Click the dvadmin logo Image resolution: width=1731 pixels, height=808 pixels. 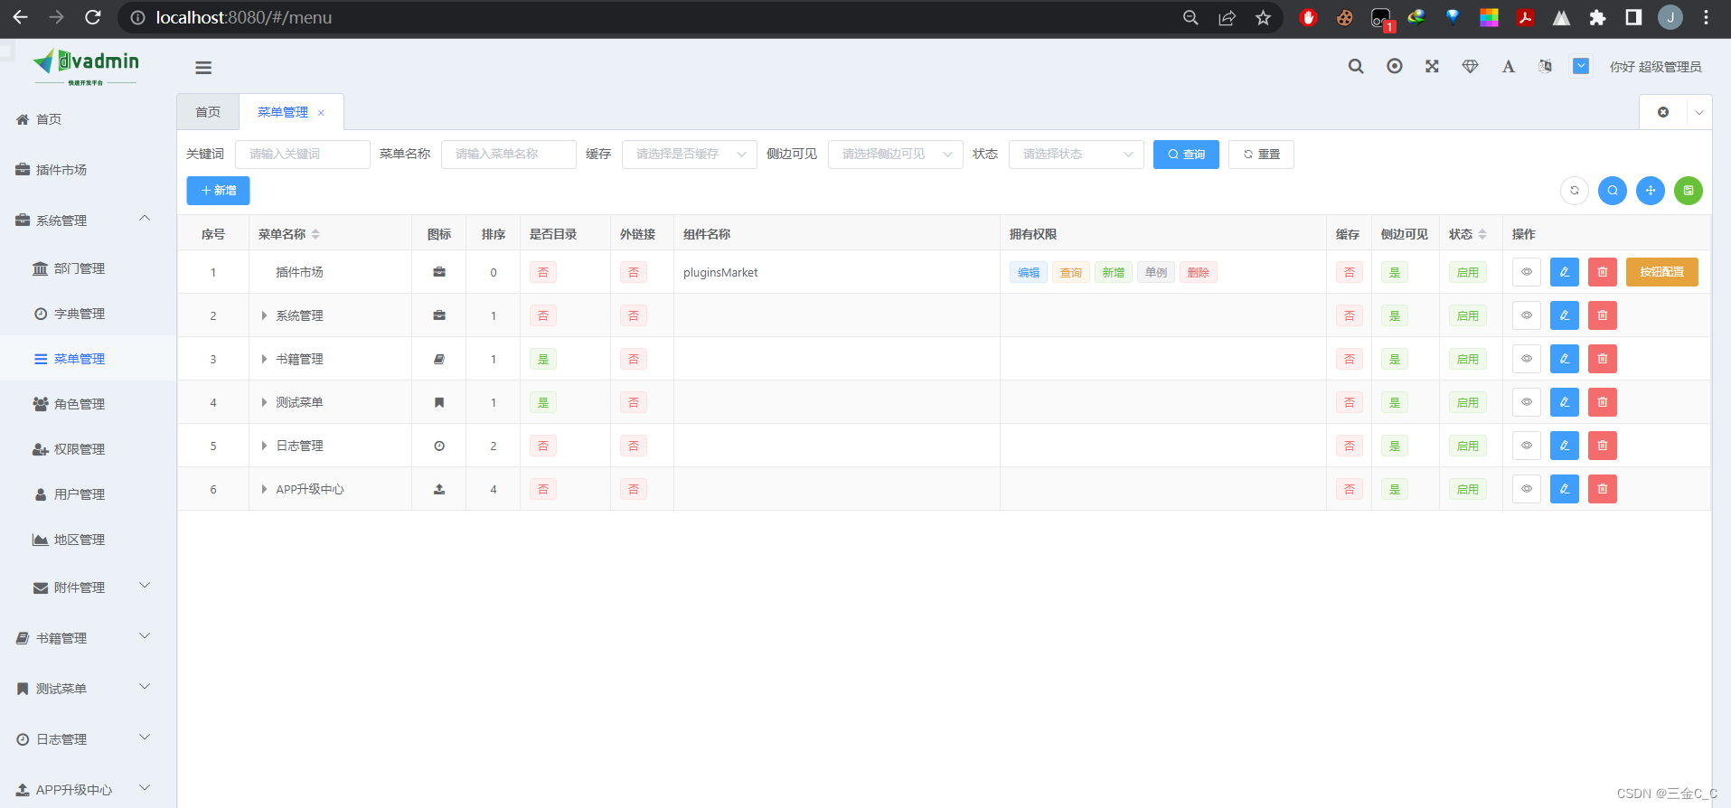86,66
